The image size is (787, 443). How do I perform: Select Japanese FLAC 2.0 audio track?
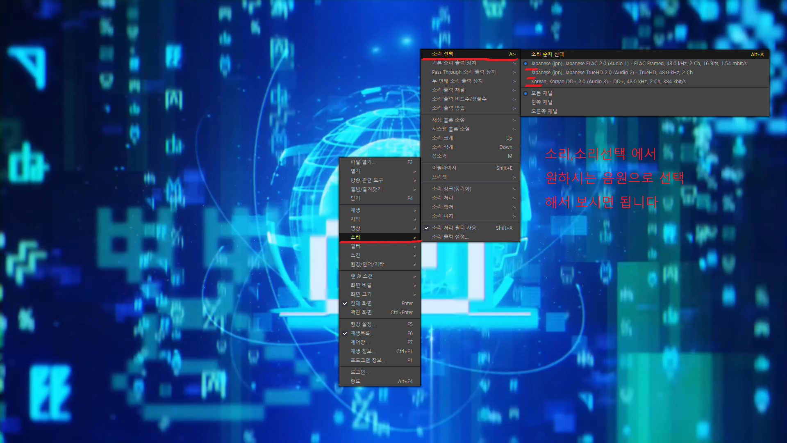point(638,64)
